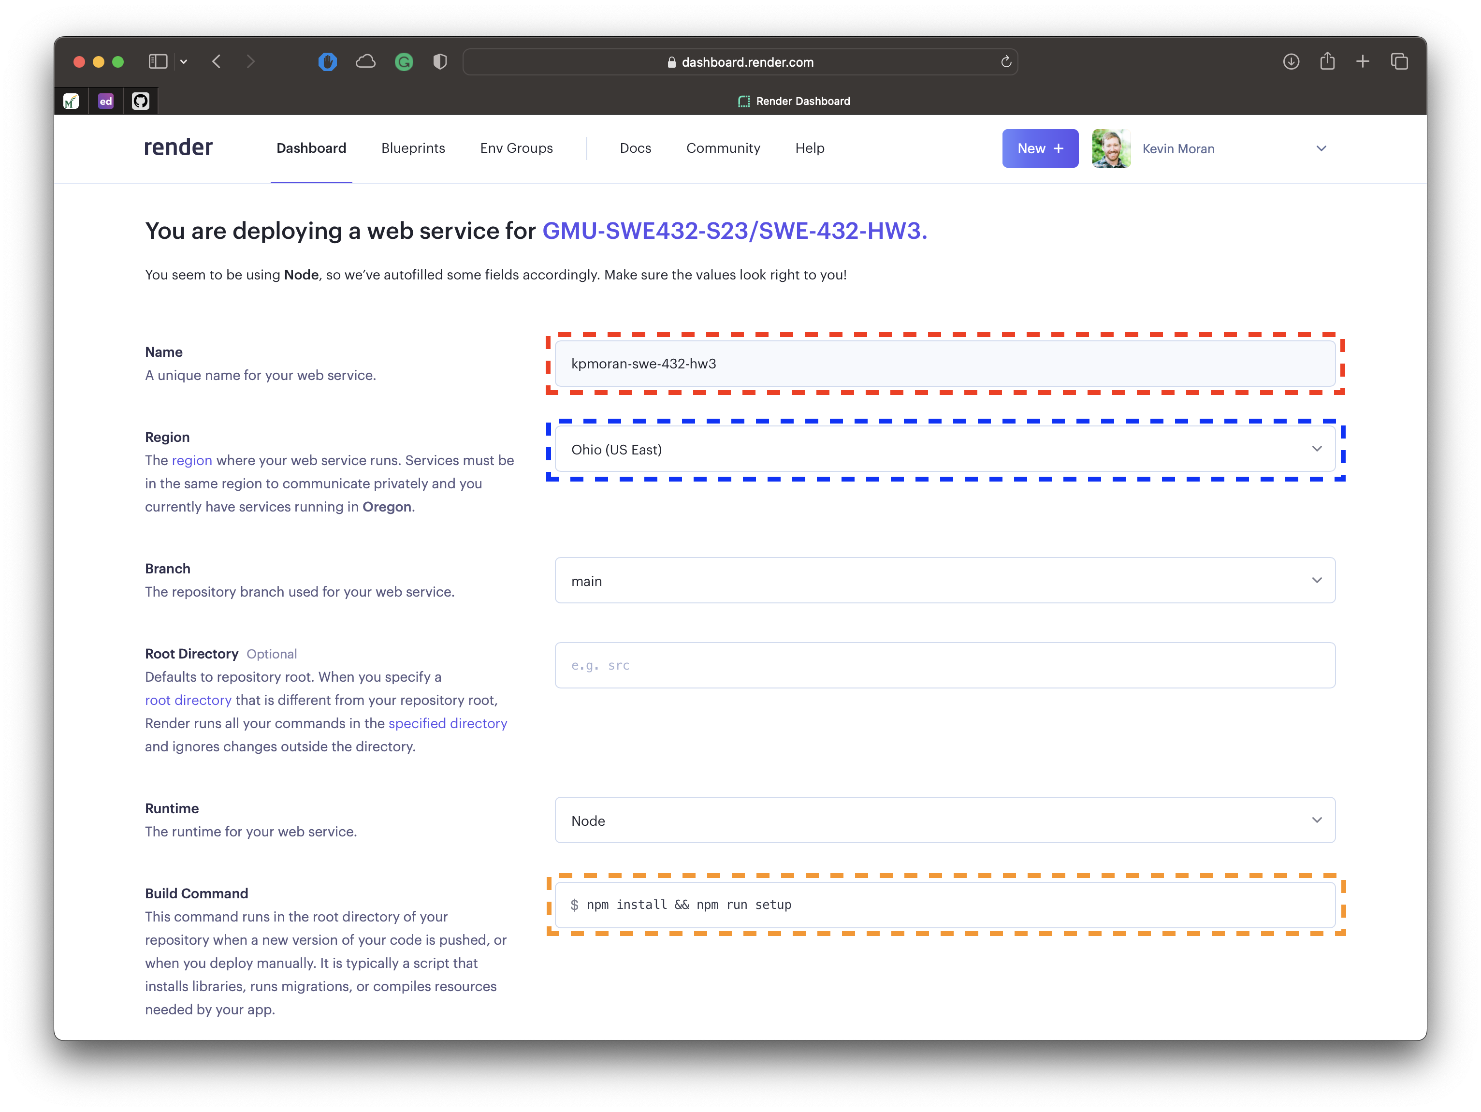Expand the Kevin Moran account chevron
This screenshot has width=1481, height=1112.
pos(1321,149)
